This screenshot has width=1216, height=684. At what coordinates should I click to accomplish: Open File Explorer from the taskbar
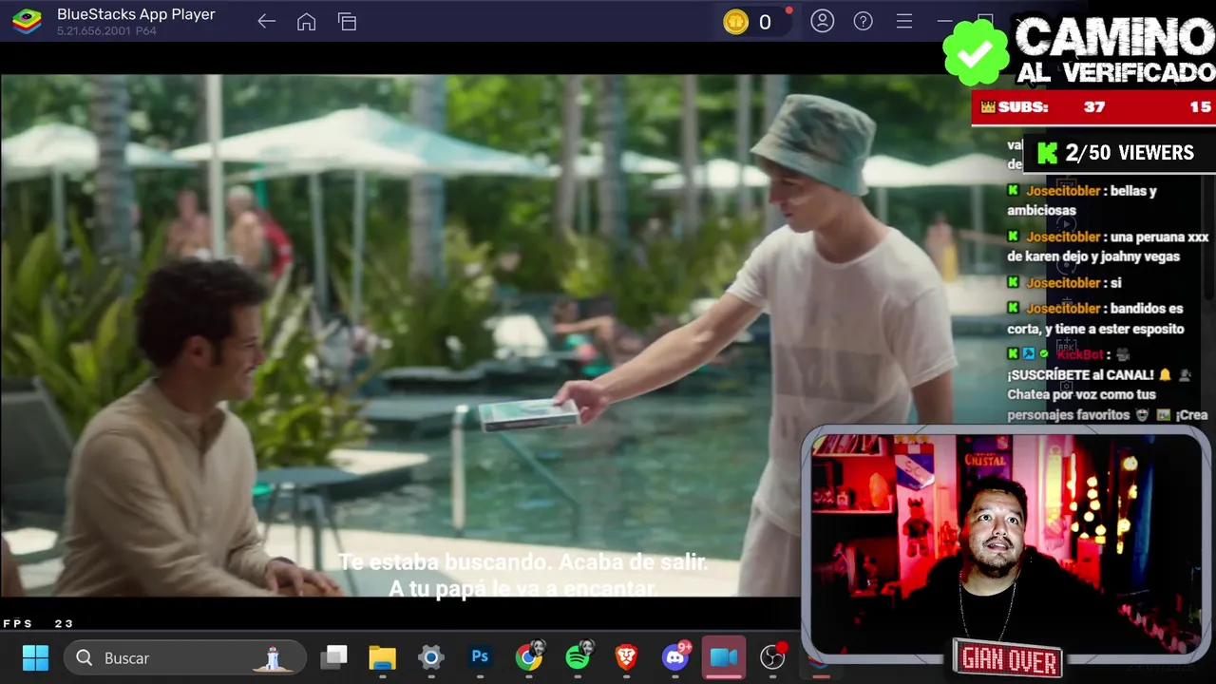pyautogui.click(x=382, y=657)
